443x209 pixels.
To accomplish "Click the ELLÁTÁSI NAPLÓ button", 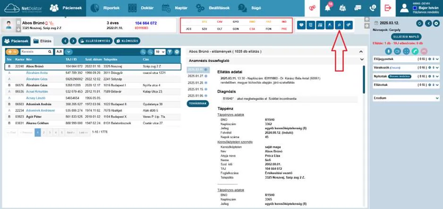I will (x=406, y=37).
